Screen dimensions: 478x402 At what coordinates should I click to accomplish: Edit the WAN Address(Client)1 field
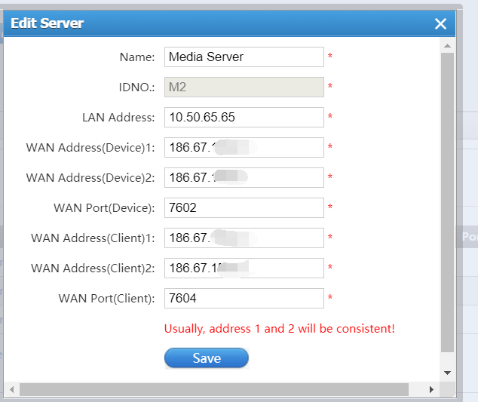244,238
